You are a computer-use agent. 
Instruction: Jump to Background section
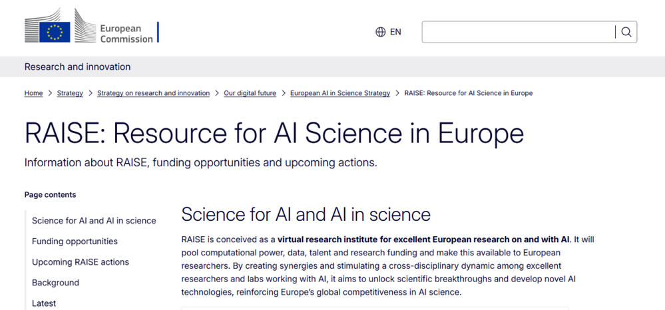(x=55, y=283)
